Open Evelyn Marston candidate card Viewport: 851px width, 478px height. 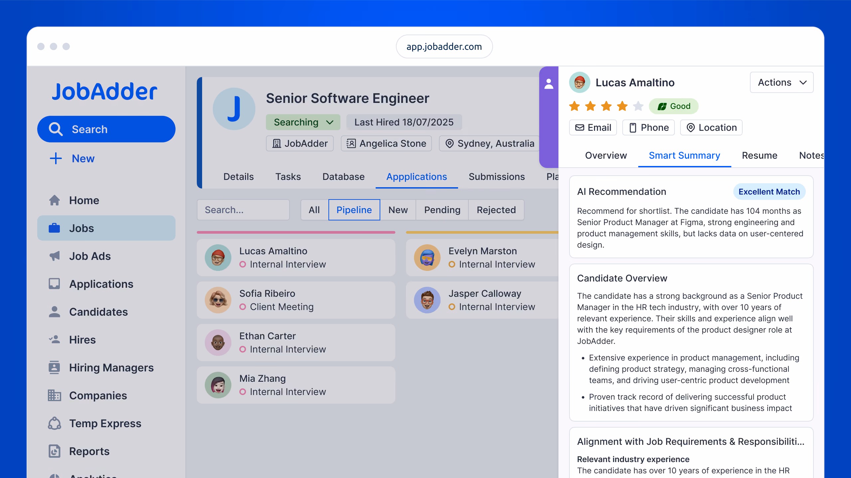tap(482, 258)
